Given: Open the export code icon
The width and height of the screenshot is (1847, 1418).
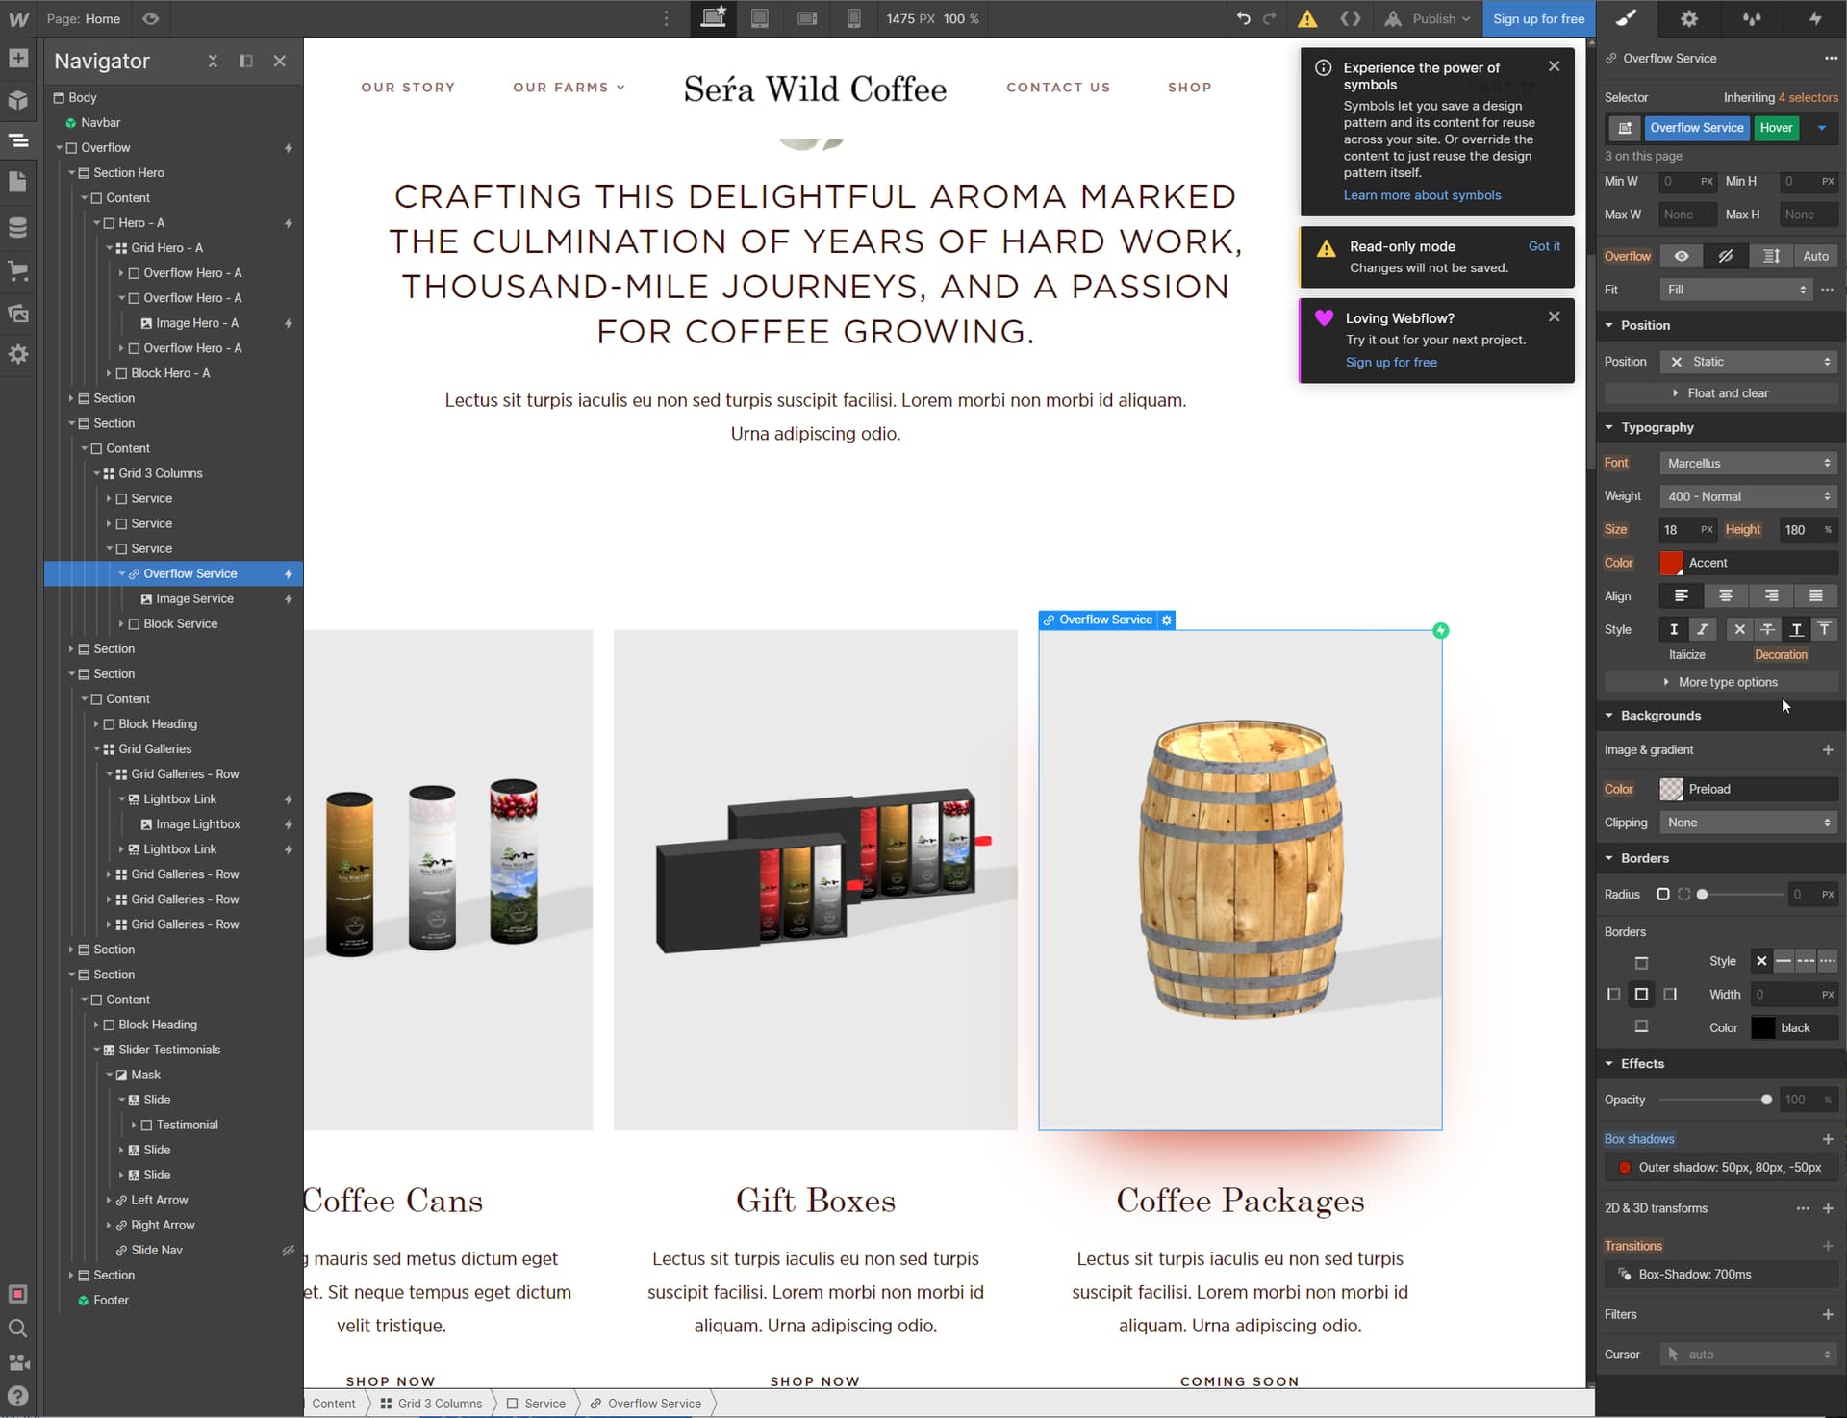Looking at the screenshot, I should [x=1350, y=18].
